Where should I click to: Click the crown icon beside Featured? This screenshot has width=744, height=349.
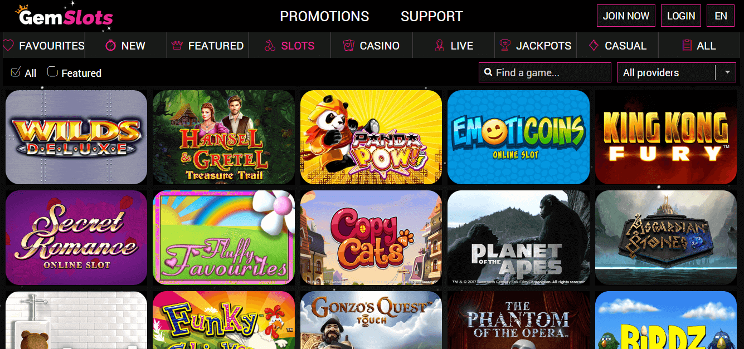tap(178, 46)
